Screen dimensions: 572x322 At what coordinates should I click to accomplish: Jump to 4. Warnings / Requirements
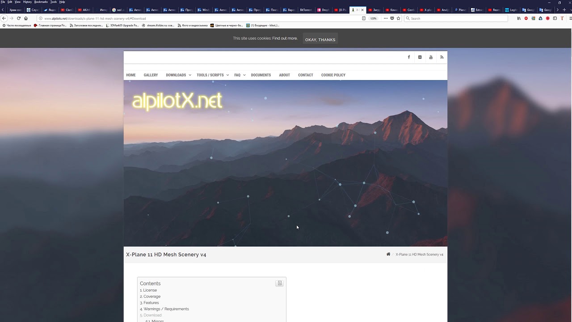[164, 309]
